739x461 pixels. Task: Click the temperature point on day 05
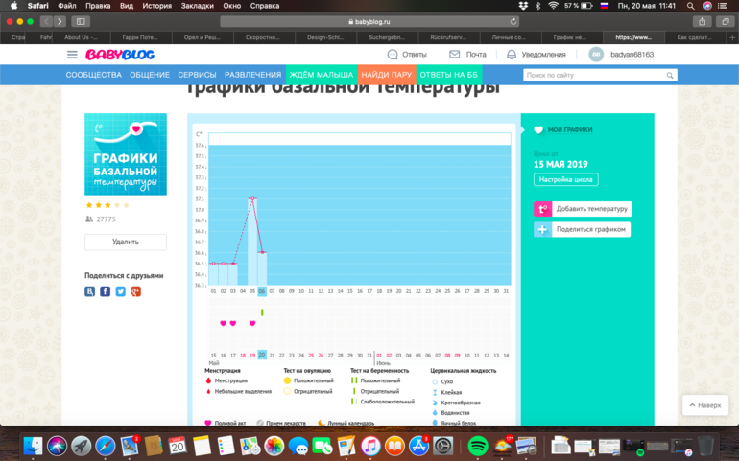pyautogui.click(x=252, y=198)
